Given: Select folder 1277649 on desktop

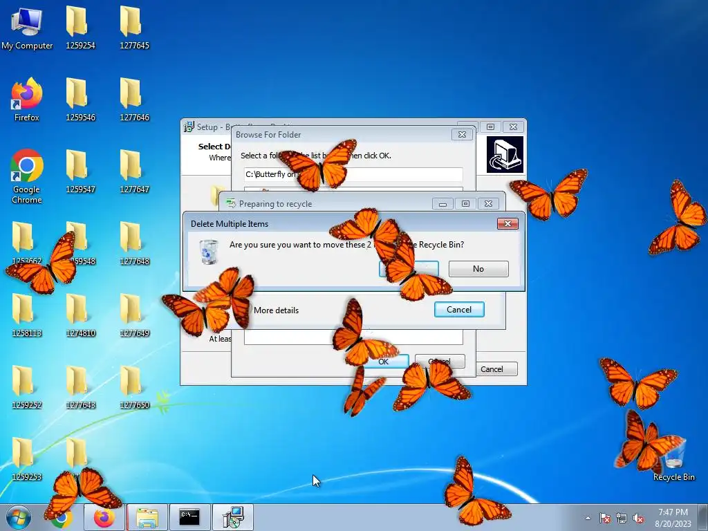Looking at the screenshot, I should tap(134, 315).
